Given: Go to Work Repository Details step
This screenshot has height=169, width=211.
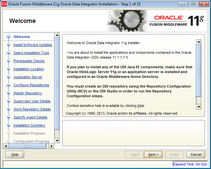Looking at the screenshot, I should [32, 109].
